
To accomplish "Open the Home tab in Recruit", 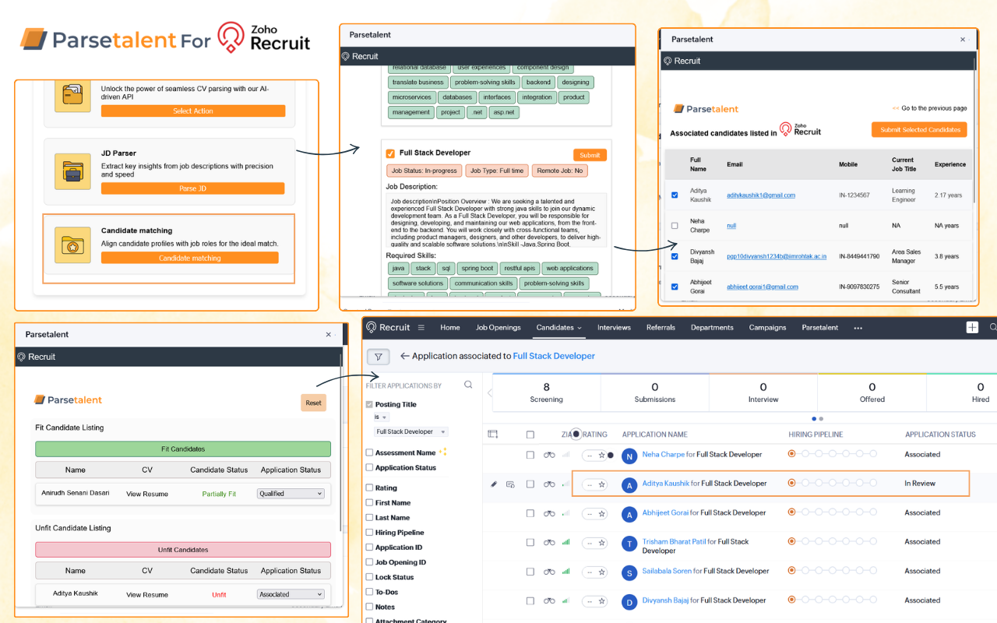I will pyautogui.click(x=450, y=328).
